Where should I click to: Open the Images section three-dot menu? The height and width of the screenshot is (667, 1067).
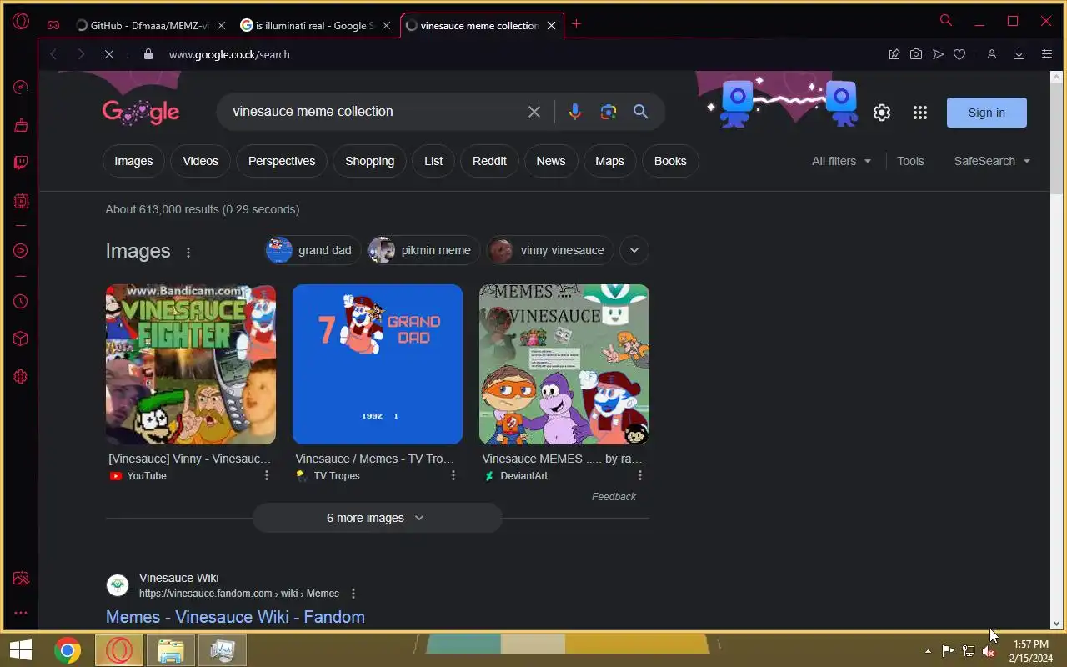coord(188,252)
